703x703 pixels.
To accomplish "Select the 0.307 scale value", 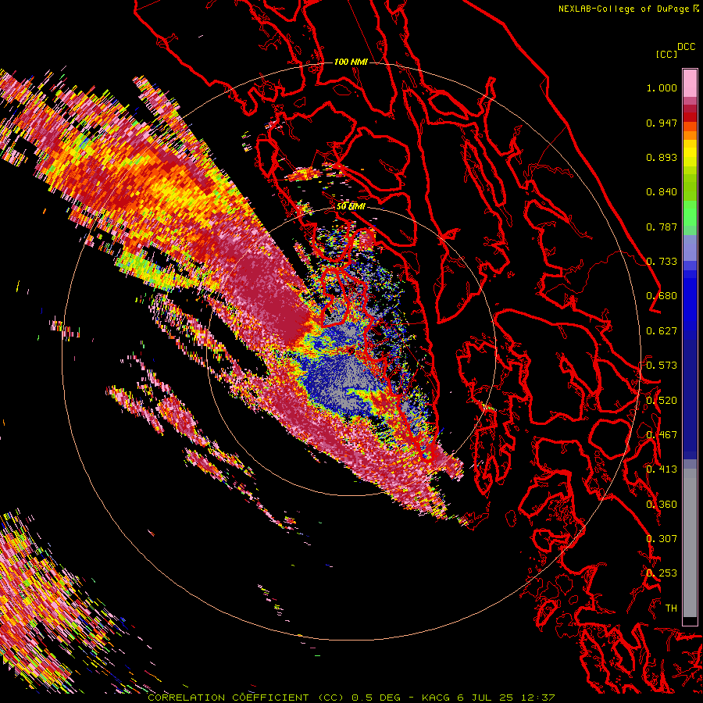I will tap(662, 539).
